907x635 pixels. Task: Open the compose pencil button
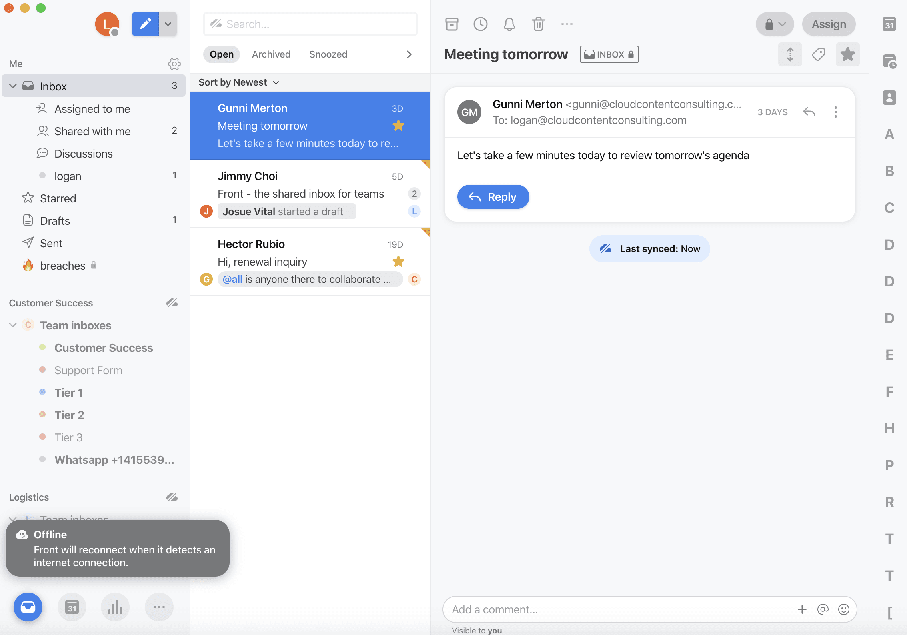click(x=146, y=24)
